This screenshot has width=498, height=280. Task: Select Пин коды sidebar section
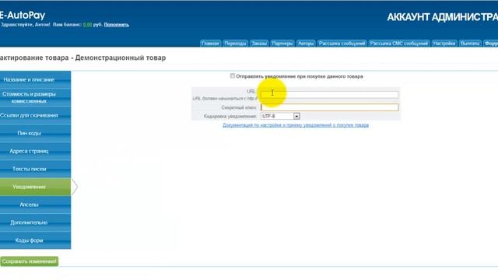coord(35,133)
